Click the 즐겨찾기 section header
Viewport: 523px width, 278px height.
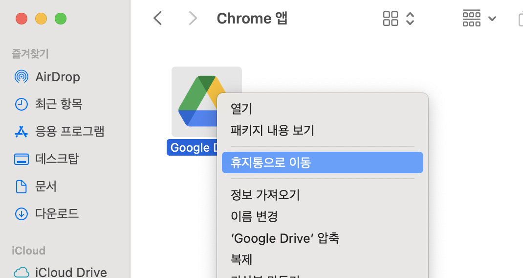tap(30, 53)
